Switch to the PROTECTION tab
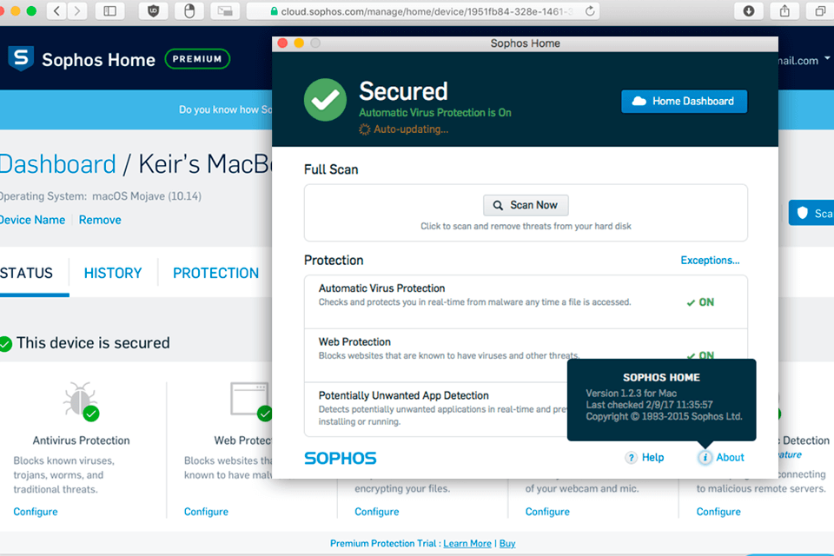The image size is (834, 556). click(x=215, y=273)
